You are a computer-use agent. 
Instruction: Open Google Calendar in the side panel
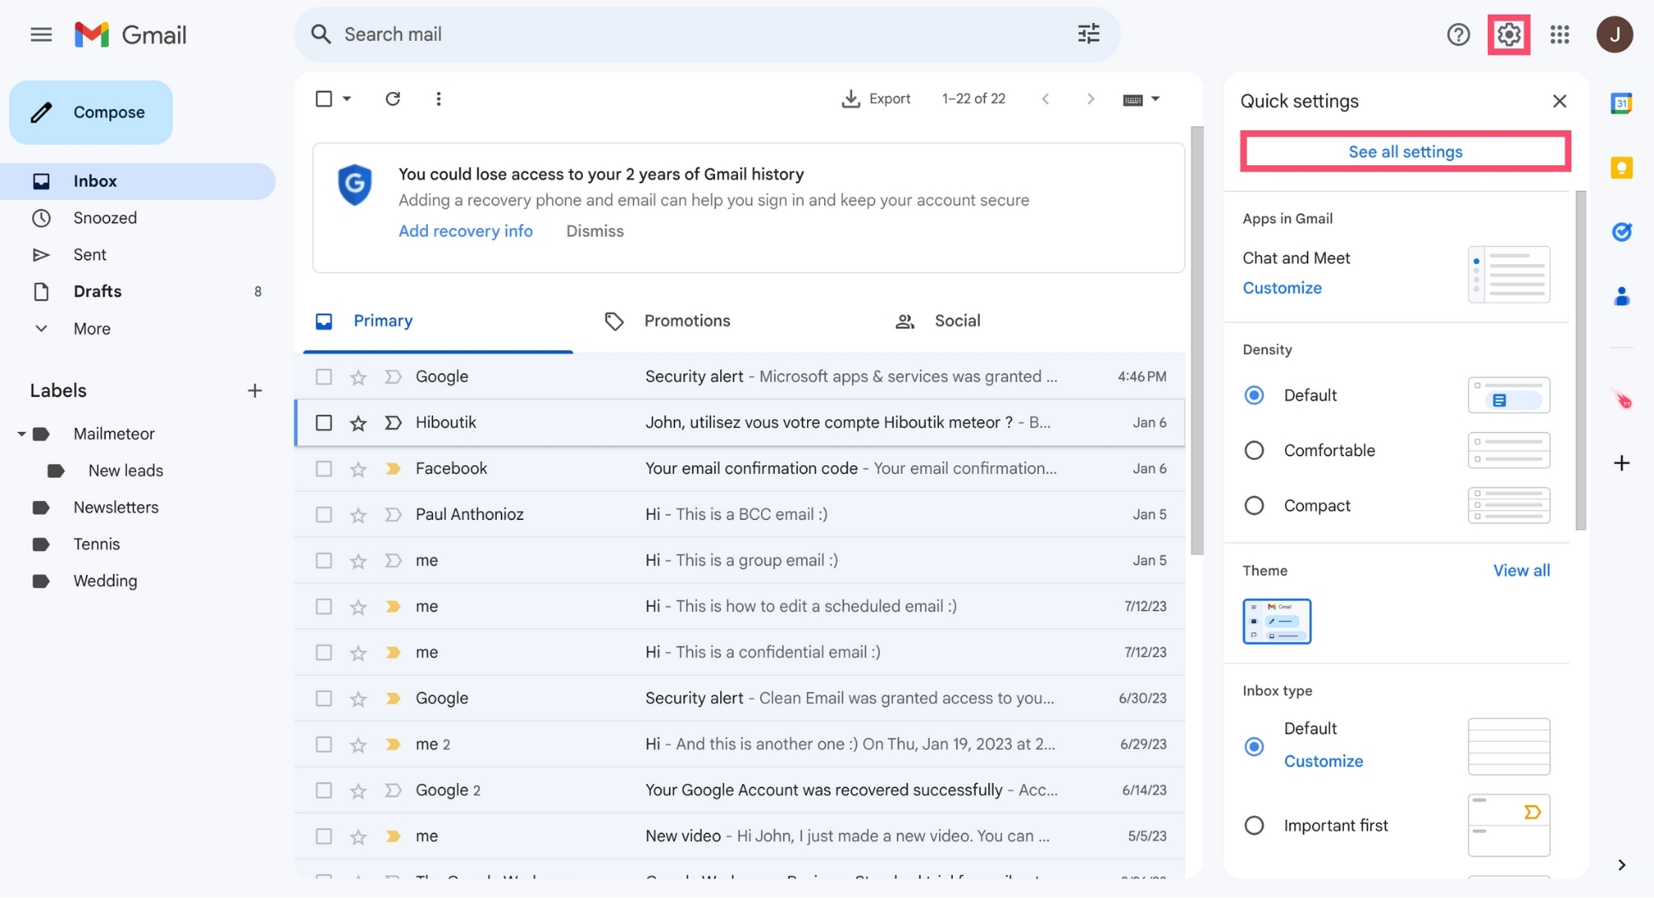pyautogui.click(x=1621, y=103)
